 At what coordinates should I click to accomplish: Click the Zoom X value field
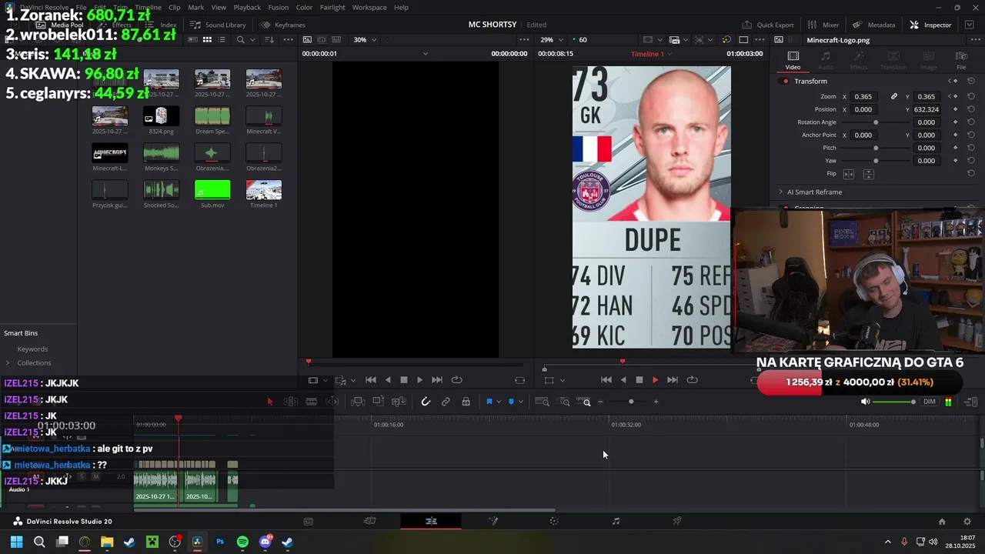coord(865,97)
